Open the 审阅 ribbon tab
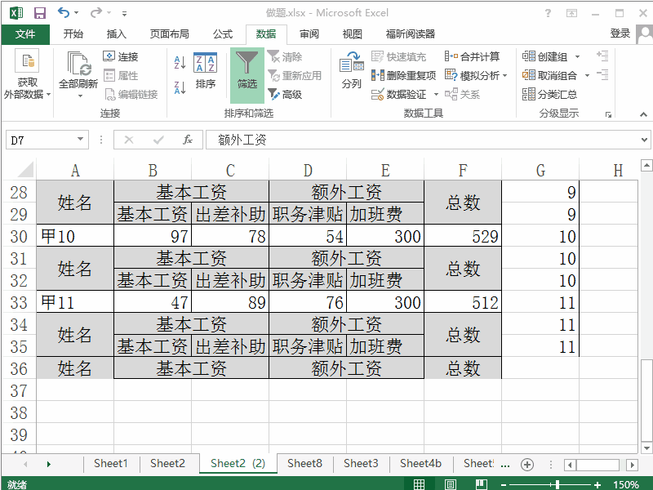This screenshot has width=653, height=490. pyautogui.click(x=312, y=34)
